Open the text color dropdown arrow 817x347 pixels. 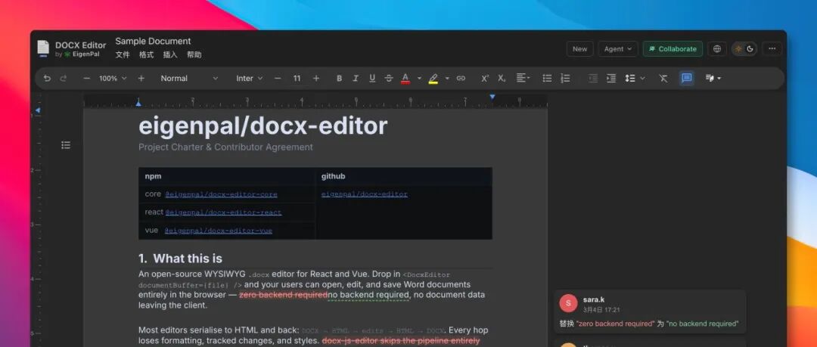click(419, 78)
